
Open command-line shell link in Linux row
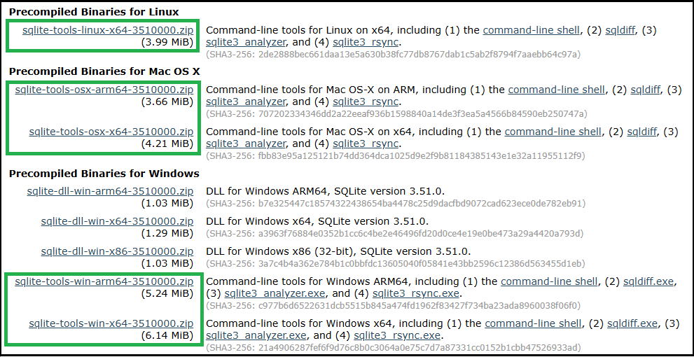tap(531, 30)
